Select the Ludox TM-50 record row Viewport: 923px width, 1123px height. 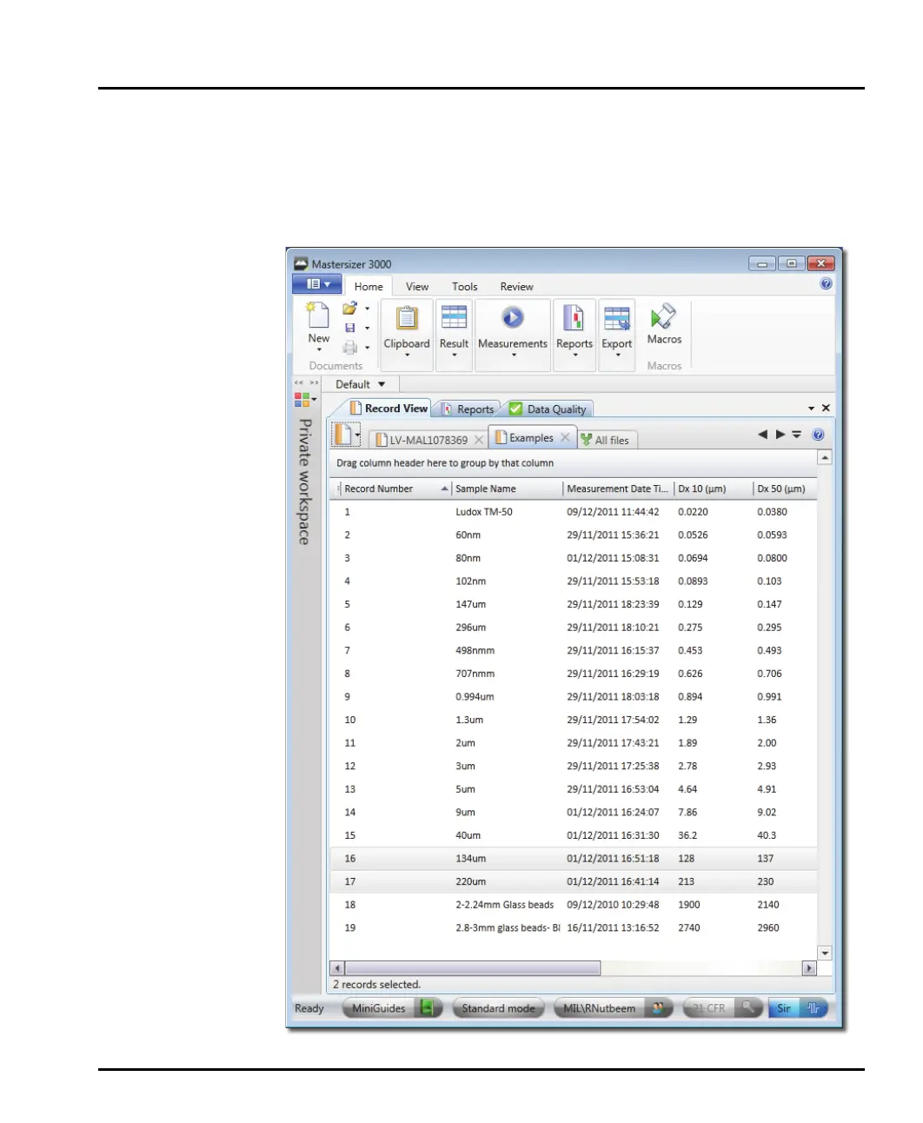click(x=574, y=512)
